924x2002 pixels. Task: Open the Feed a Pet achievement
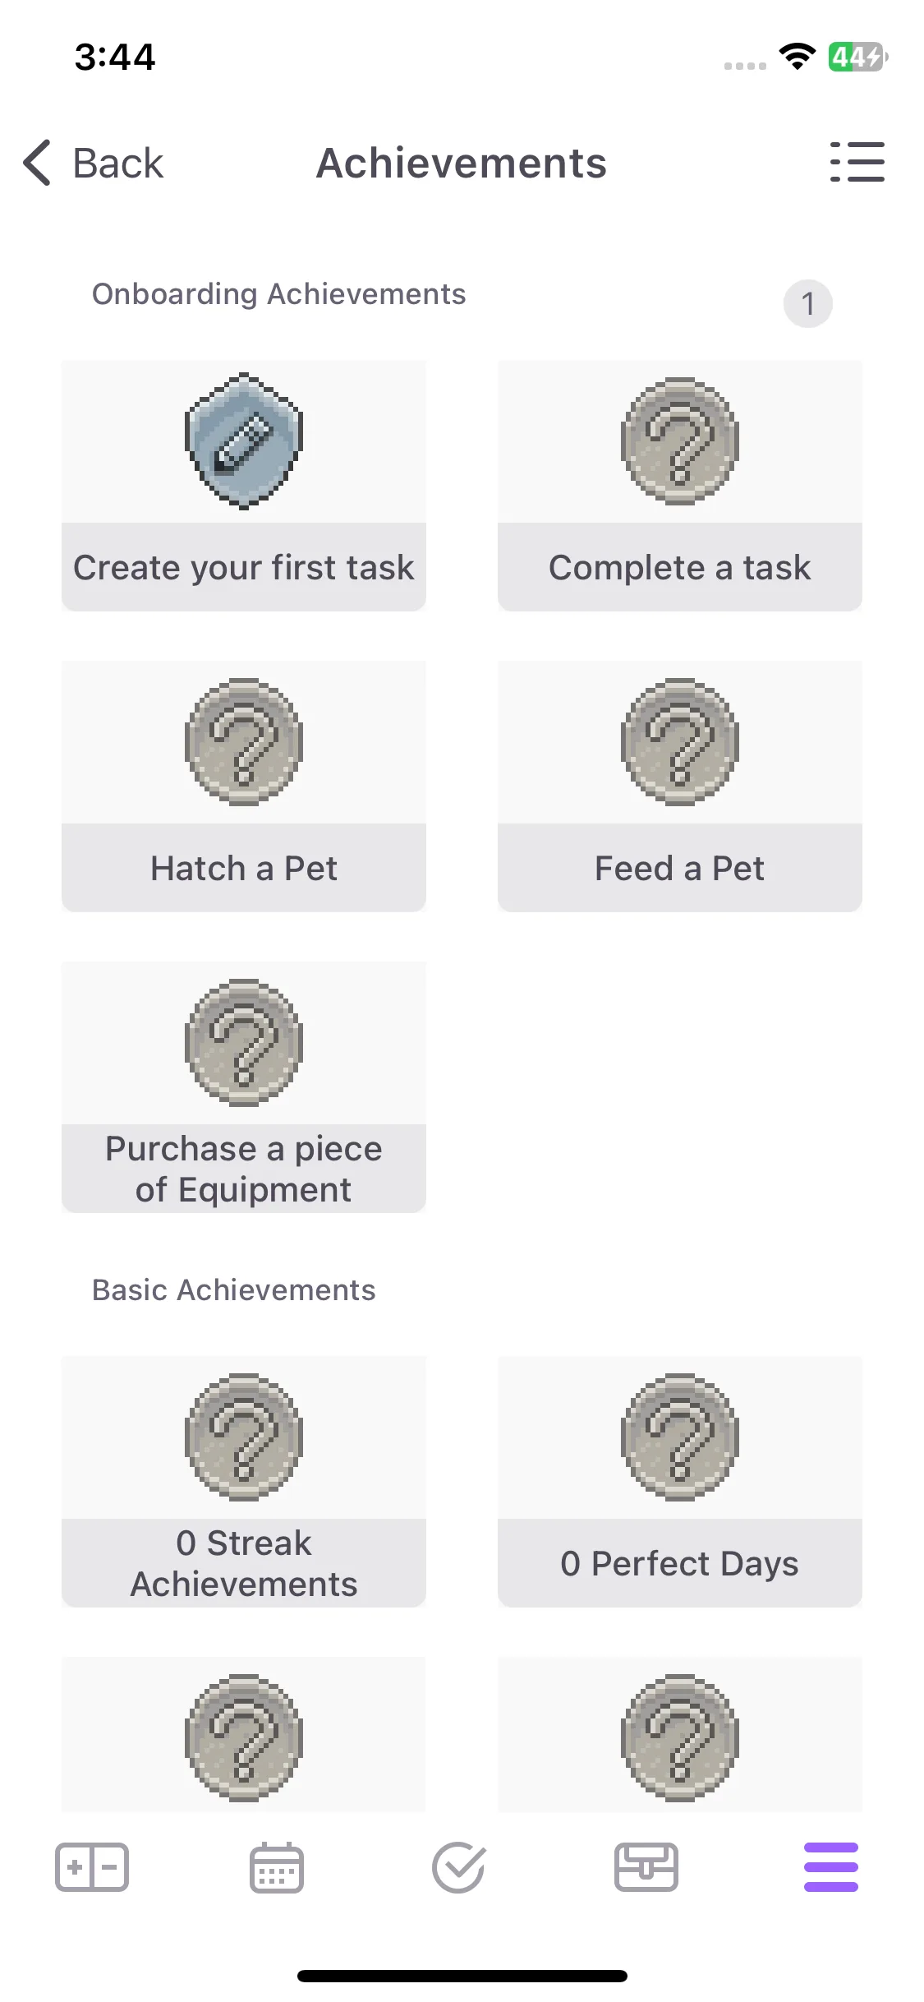[680, 786]
